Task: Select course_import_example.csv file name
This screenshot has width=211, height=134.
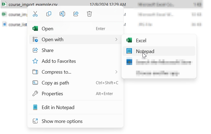Action: pos(33,4)
